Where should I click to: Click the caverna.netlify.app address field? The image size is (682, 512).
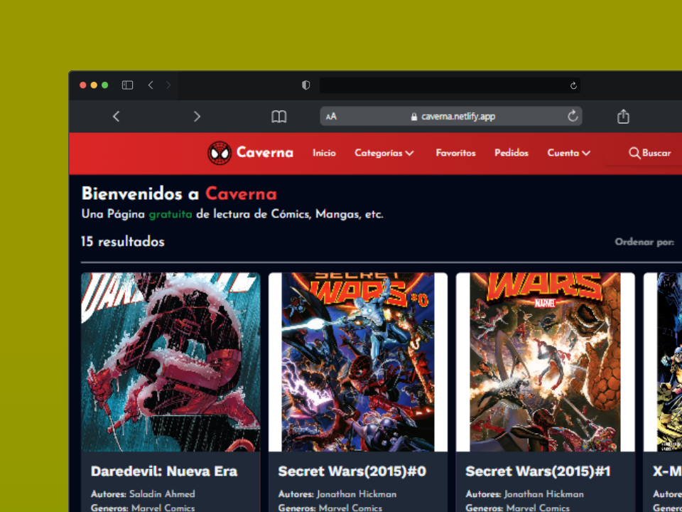[x=451, y=116]
